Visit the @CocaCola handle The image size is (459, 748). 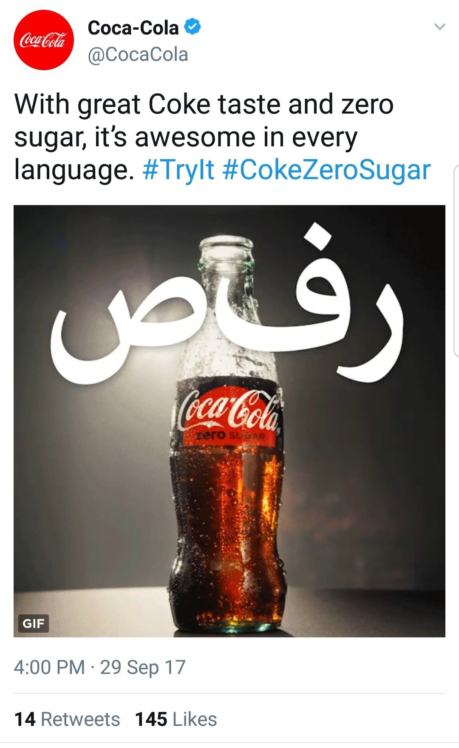point(138,54)
